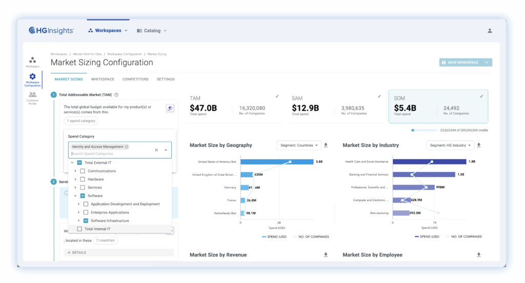
Task: Switch to the Competitors tab
Action: click(x=135, y=79)
